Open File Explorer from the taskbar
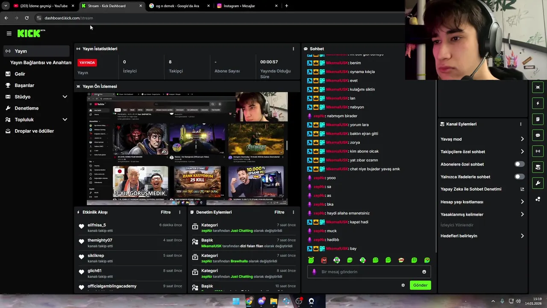The image size is (547, 308). click(x=273, y=301)
